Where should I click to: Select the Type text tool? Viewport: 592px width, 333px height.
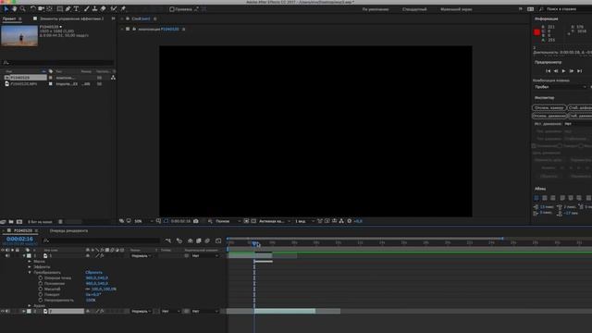76,8
